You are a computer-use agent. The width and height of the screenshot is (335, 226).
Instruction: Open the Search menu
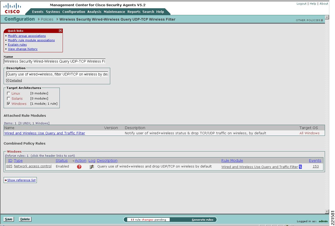click(148, 12)
